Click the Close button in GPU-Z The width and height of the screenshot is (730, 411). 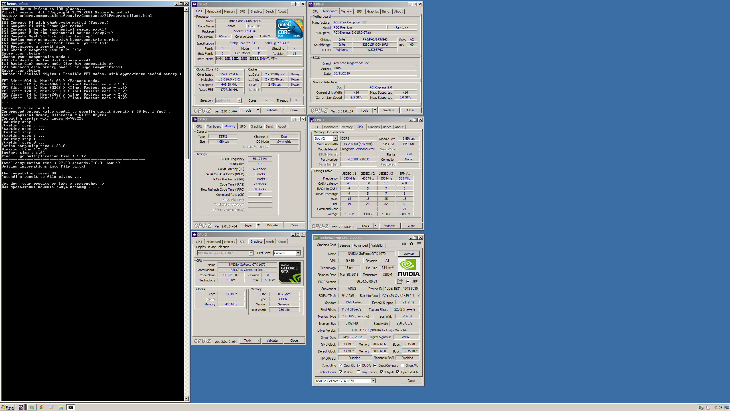coord(411,381)
